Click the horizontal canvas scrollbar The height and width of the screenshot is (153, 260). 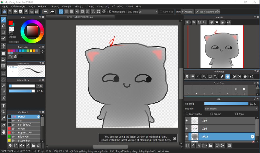click(110, 147)
